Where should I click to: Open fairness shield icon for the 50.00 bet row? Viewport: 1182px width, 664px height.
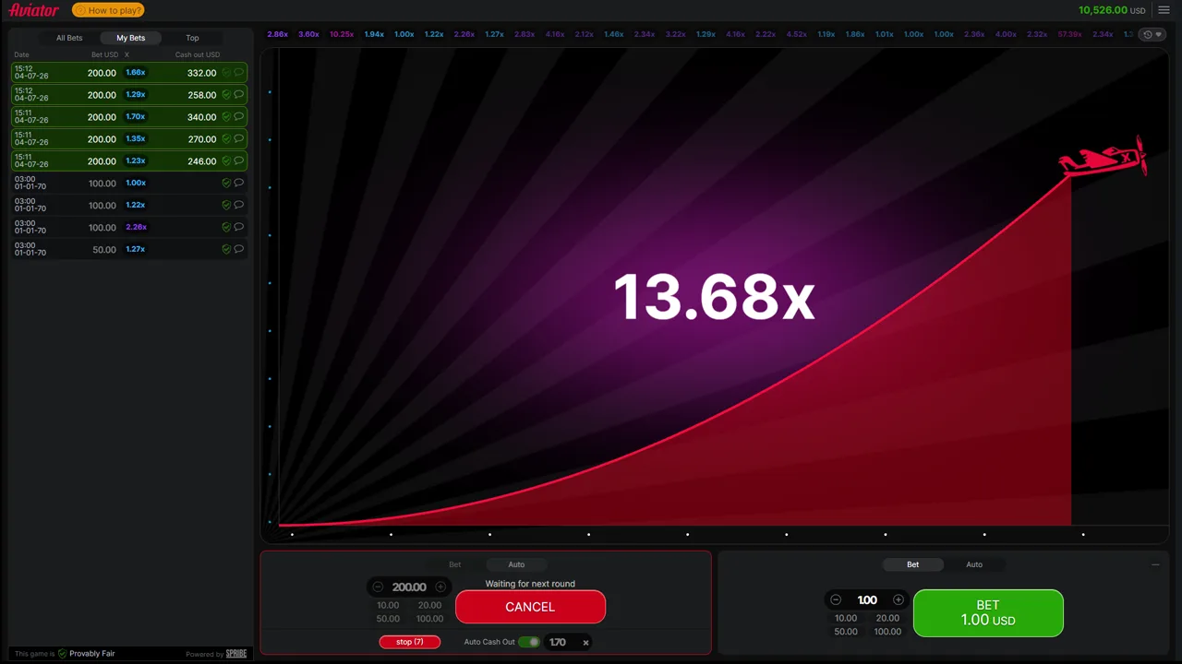pyautogui.click(x=226, y=249)
